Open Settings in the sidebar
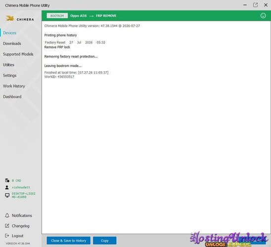The height and width of the screenshot is (247, 271). pyautogui.click(x=10, y=76)
